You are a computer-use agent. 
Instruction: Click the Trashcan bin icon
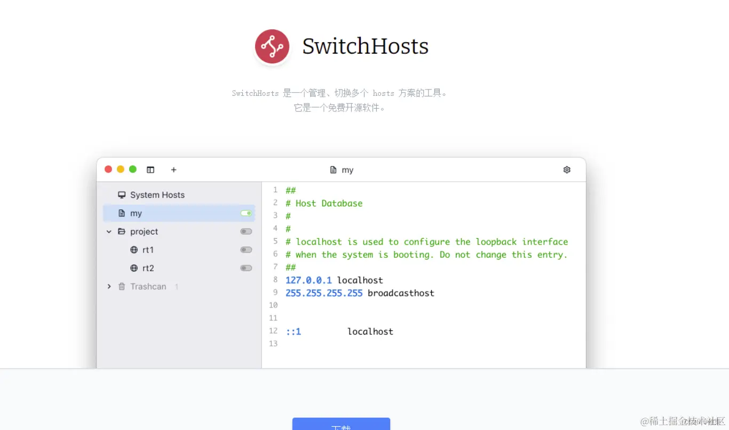[x=122, y=287]
